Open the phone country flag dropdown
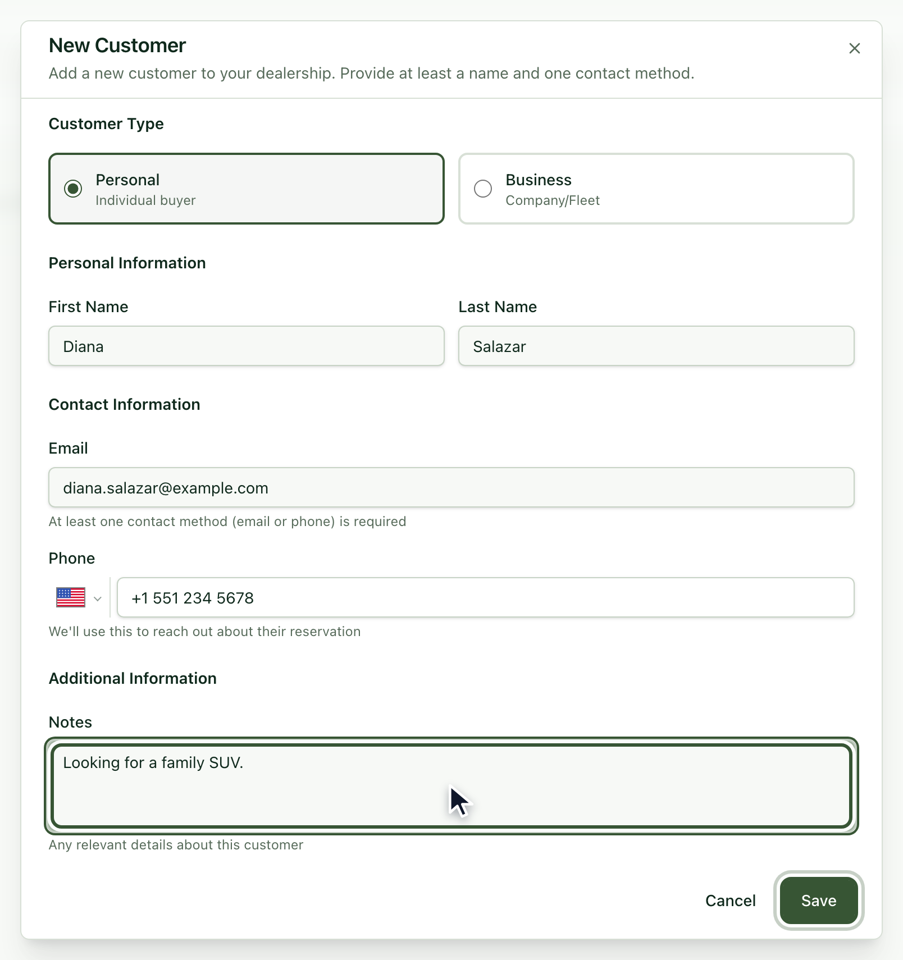Image resolution: width=903 pixels, height=960 pixels. coord(79,597)
